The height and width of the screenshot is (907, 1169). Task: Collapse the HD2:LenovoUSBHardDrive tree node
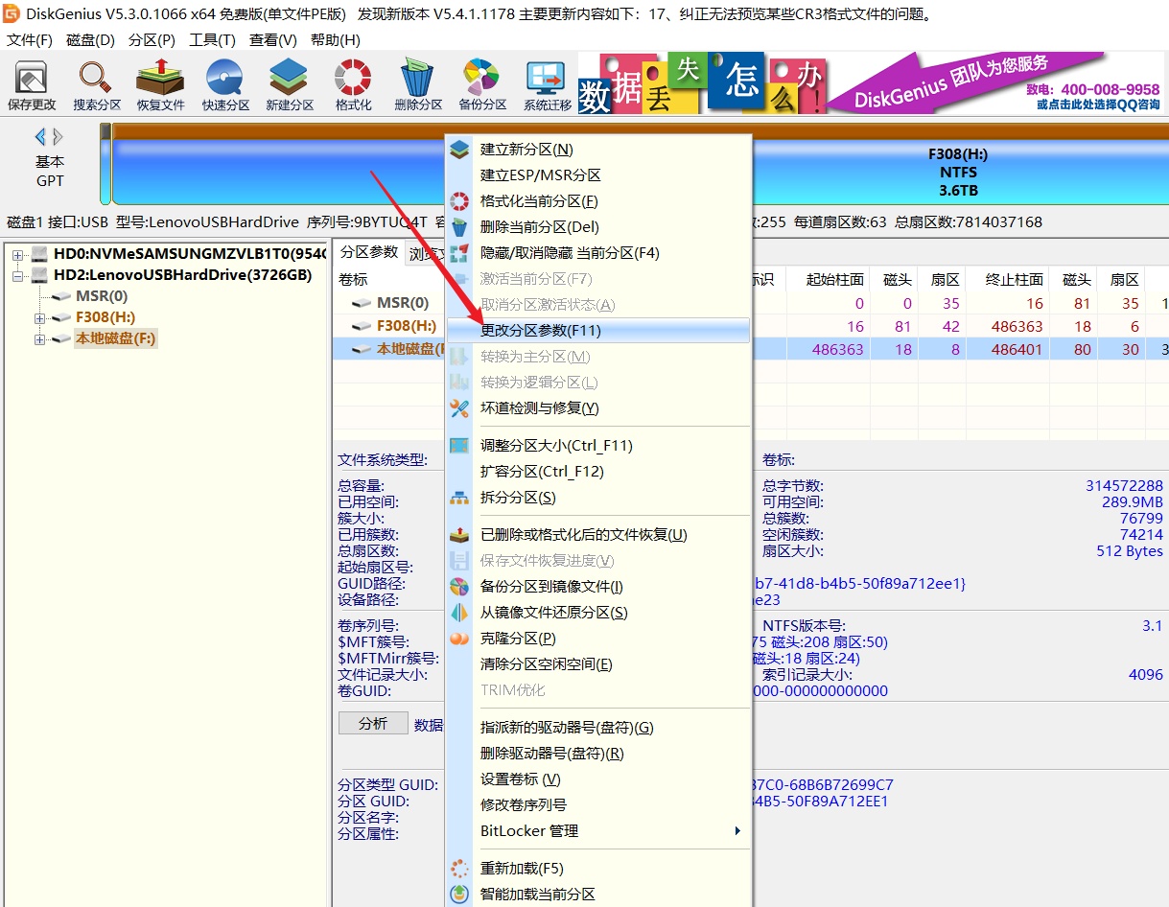[x=18, y=275]
